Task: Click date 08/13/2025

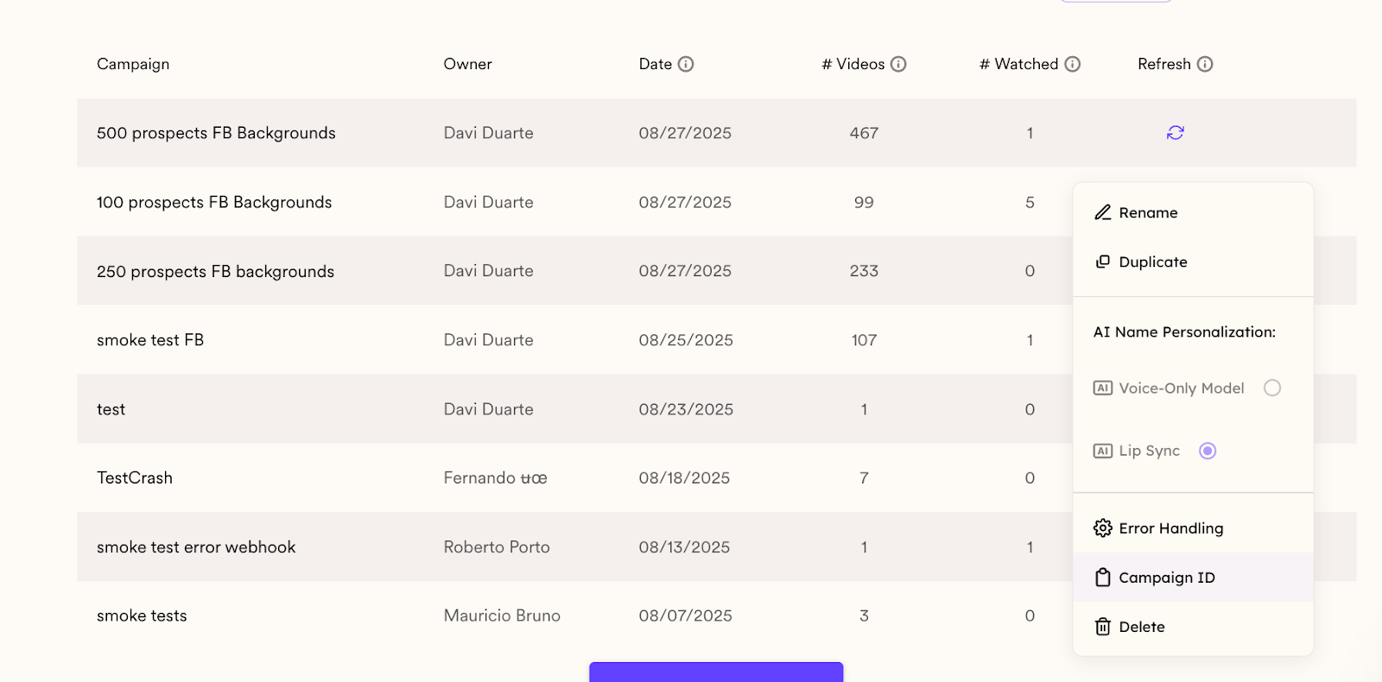Action: click(684, 547)
